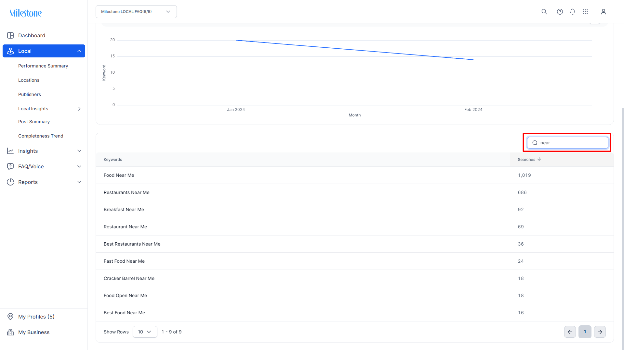This screenshot has width=624, height=350.
Task: Open the global search icon in header
Action: tap(544, 12)
